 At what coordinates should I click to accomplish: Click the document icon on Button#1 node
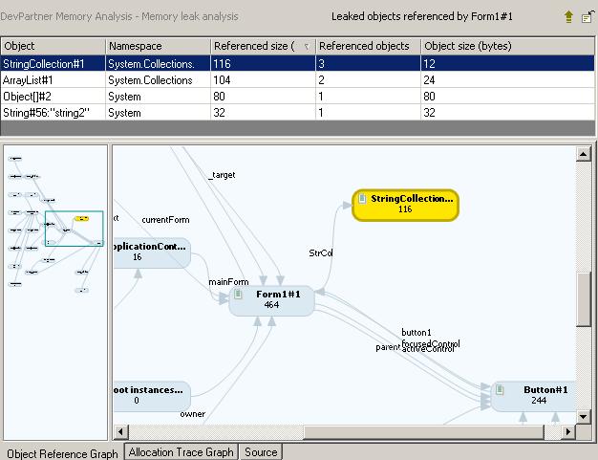[x=500, y=390]
